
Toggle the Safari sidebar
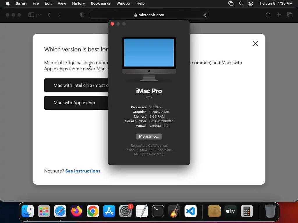pyautogui.click(x=31, y=15)
